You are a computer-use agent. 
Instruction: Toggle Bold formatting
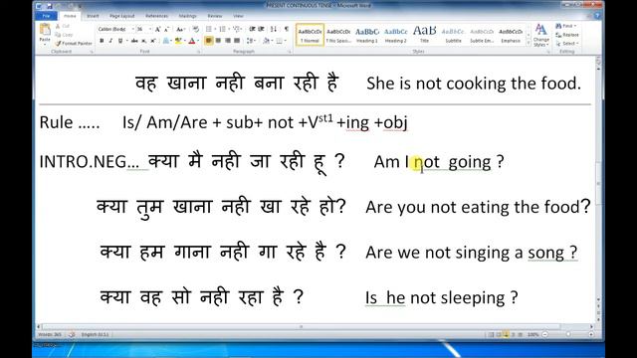(x=102, y=41)
